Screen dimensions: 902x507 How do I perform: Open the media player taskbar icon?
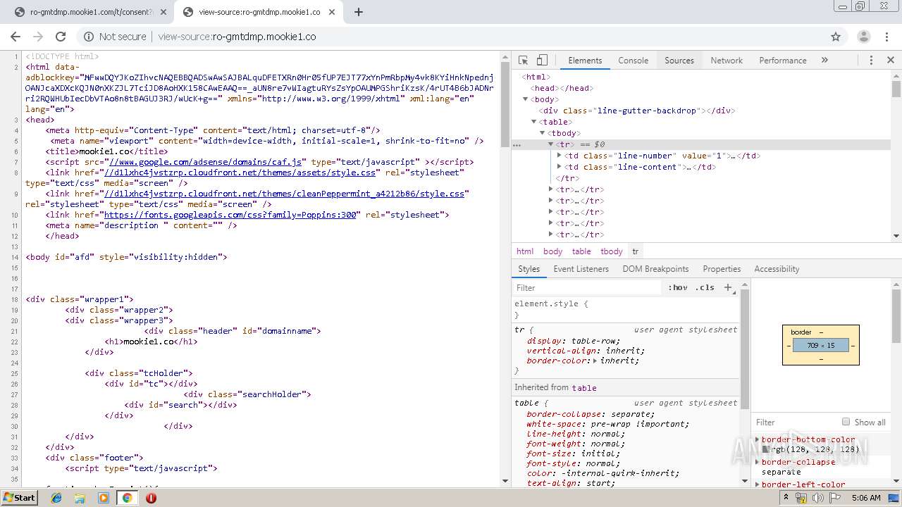[104, 498]
